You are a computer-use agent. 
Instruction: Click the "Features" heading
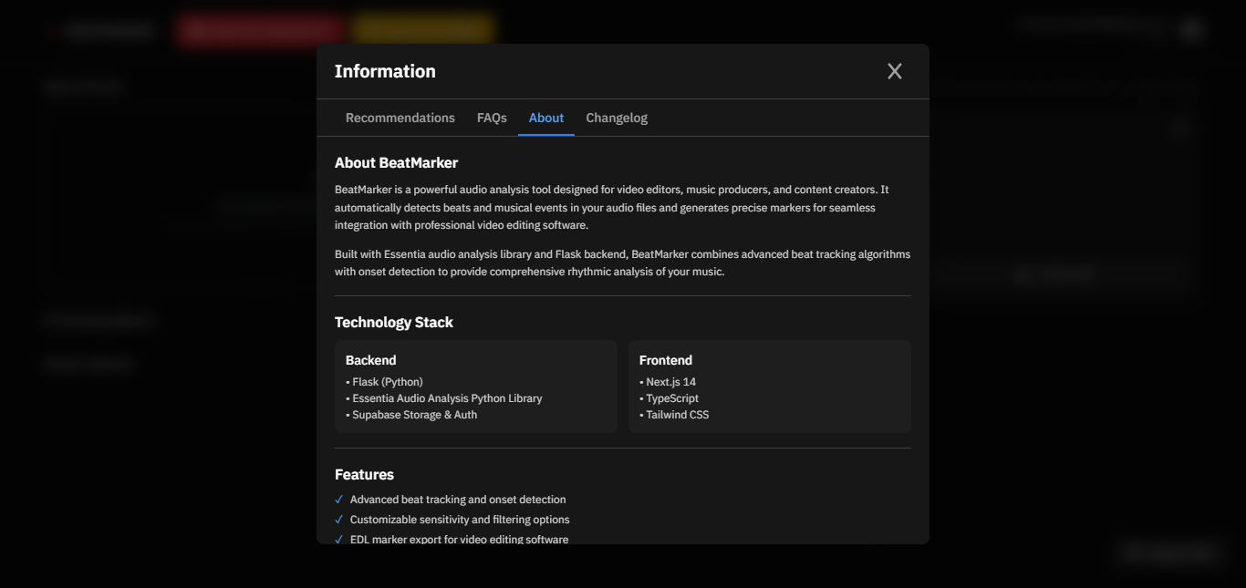tap(364, 475)
